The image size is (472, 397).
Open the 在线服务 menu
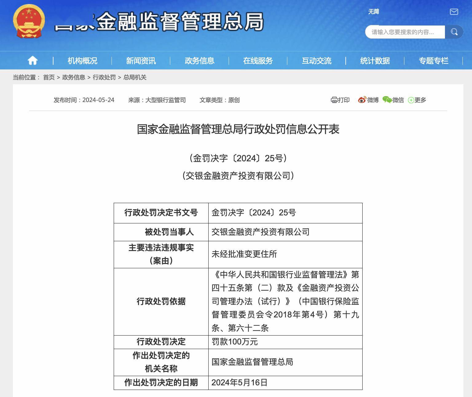pyautogui.click(x=258, y=61)
